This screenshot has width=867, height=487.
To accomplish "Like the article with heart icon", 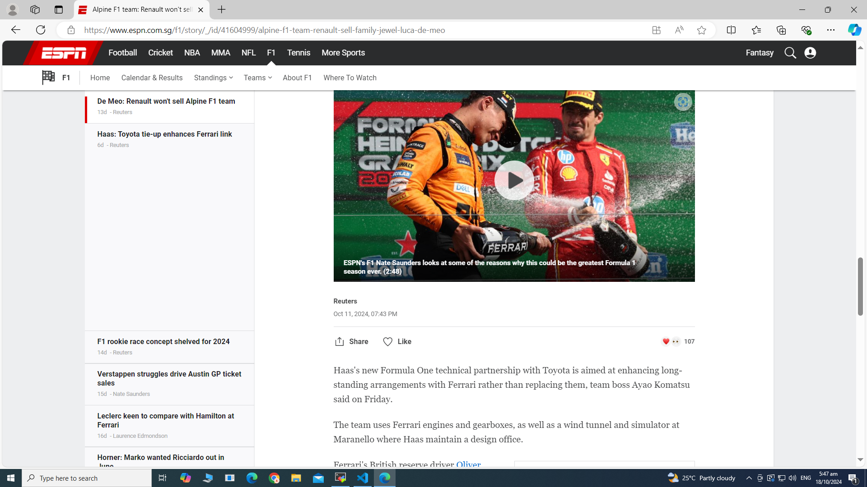I will pos(397,342).
